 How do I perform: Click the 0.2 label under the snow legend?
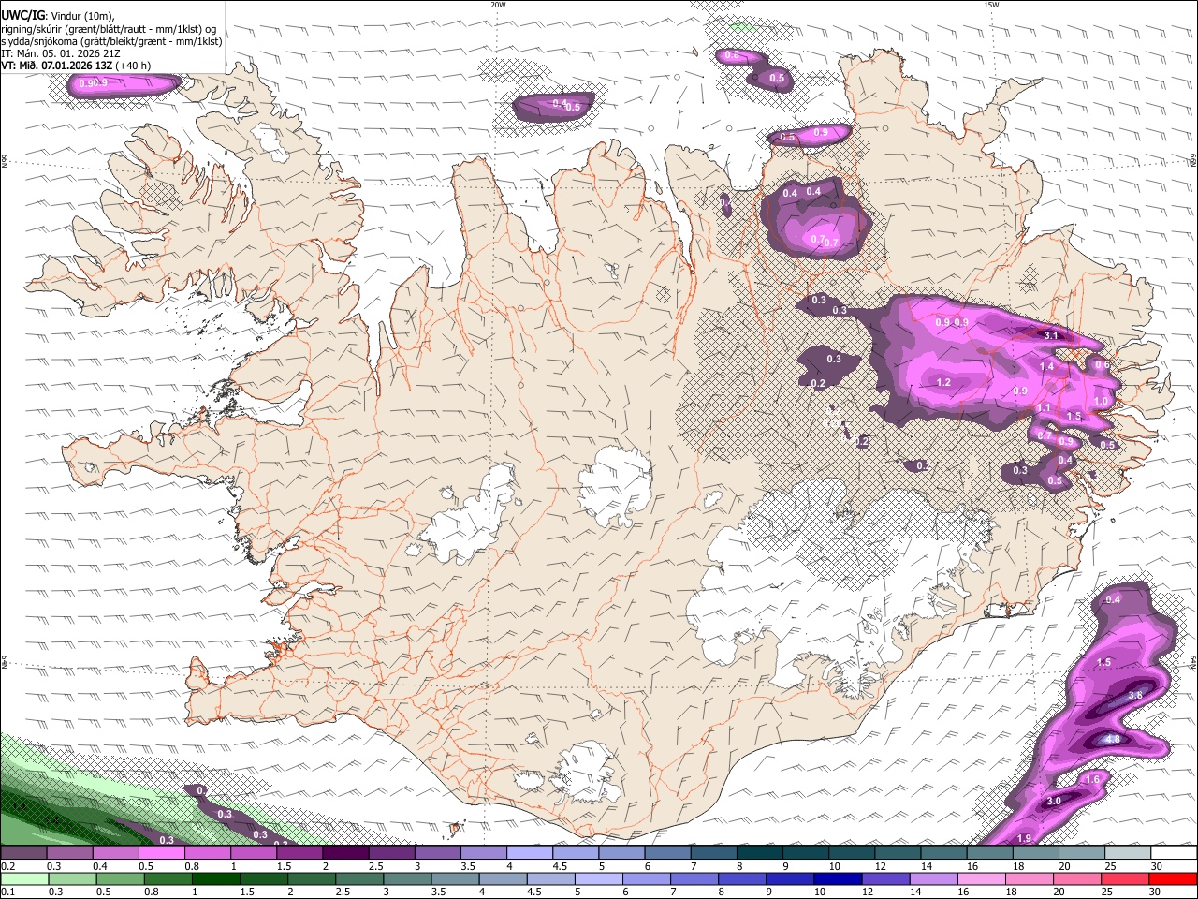7,866
